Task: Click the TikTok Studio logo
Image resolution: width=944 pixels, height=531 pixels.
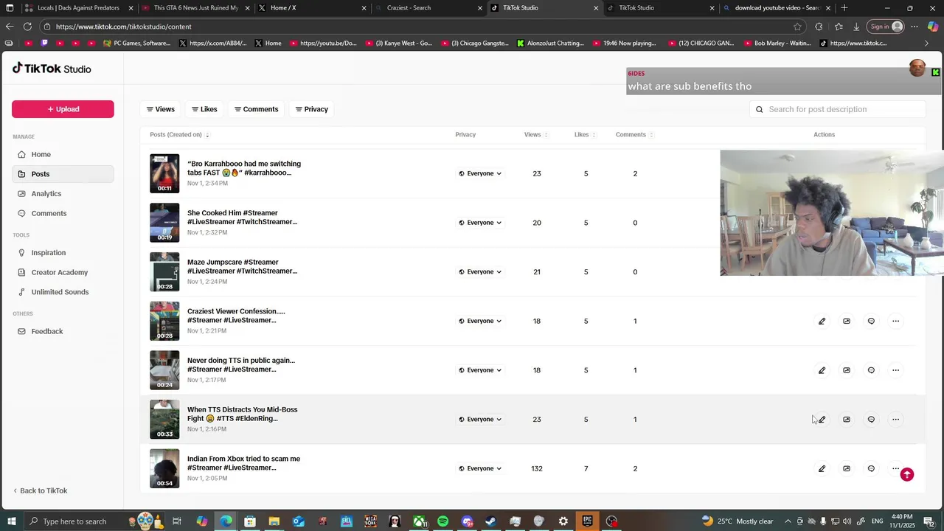Action: click(x=52, y=69)
